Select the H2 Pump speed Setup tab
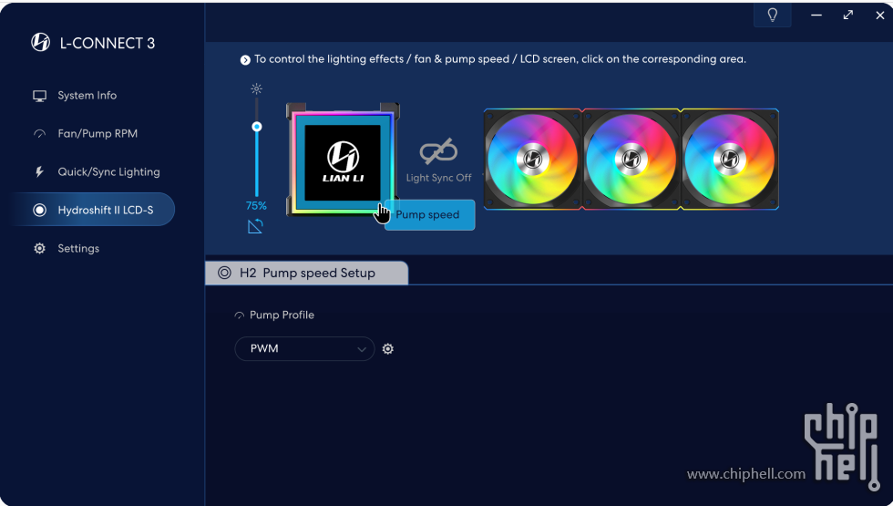This screenshot has height=506, width=893. click(306, 273)
